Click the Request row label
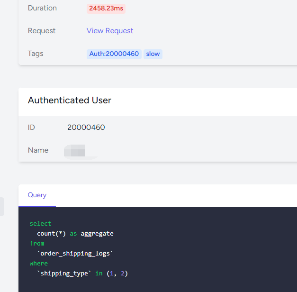This screenshot has height=292, width=297. point(42,31)
